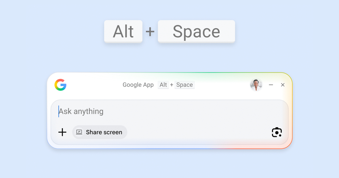Minimize the Google App window
The height and width of the screenshot is (178, 339).
271,85
